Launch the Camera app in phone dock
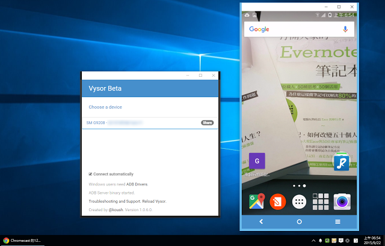 (x=342, y=202)
